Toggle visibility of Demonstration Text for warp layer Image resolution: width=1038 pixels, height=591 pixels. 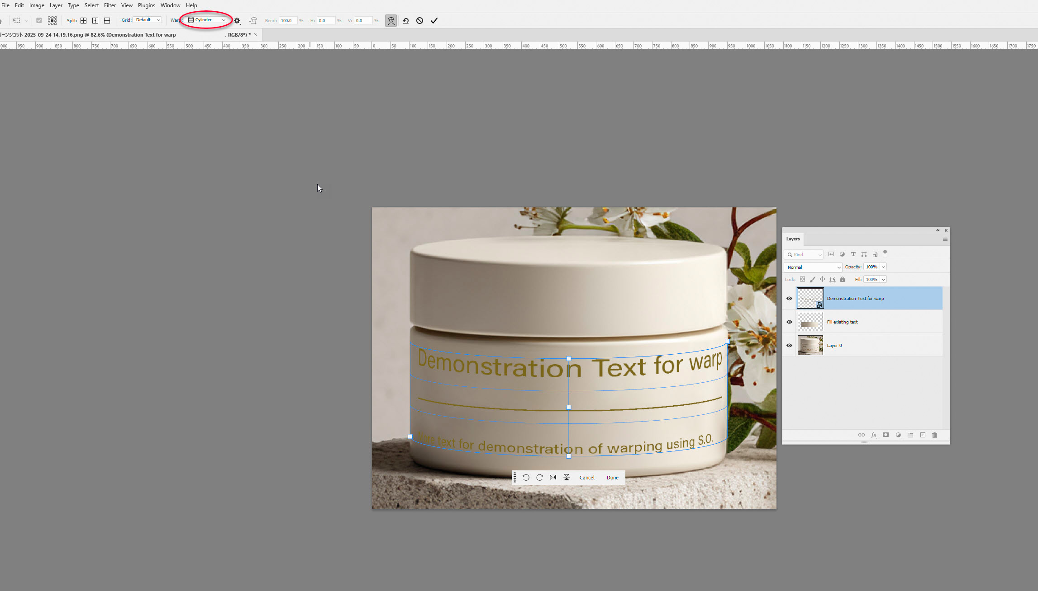pos(789,298)
